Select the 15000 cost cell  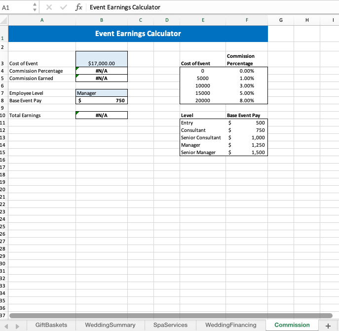[x=203, y=93]
